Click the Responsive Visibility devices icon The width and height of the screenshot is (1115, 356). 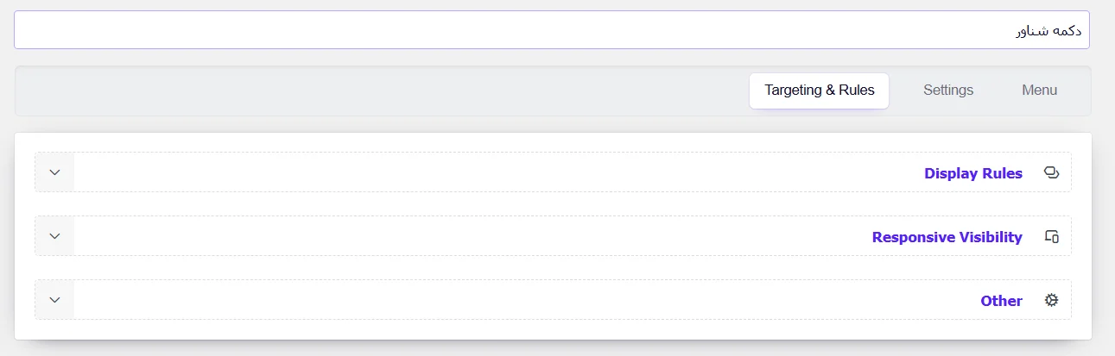[1051, 236]
